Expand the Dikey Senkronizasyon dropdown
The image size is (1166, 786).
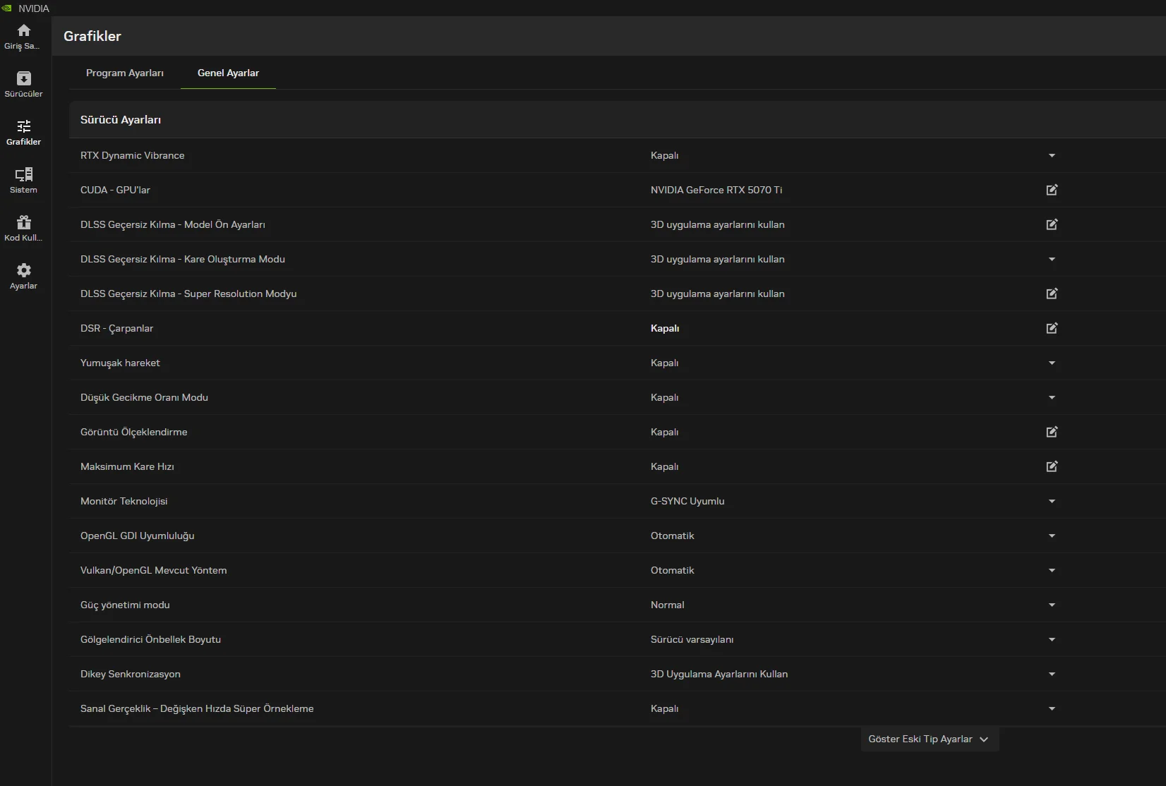click(1052, 674)
